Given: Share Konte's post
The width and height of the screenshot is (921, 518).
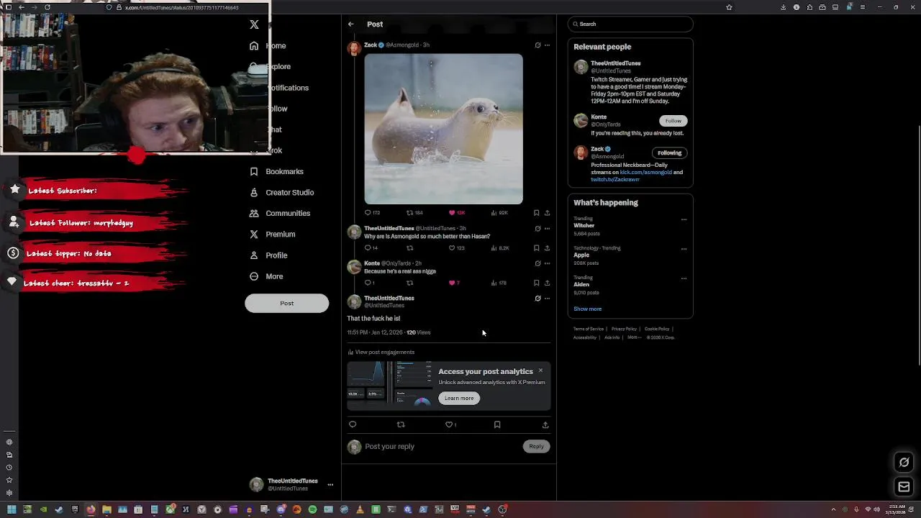Looking at the screenshot, I should click(x=547, y=283).
